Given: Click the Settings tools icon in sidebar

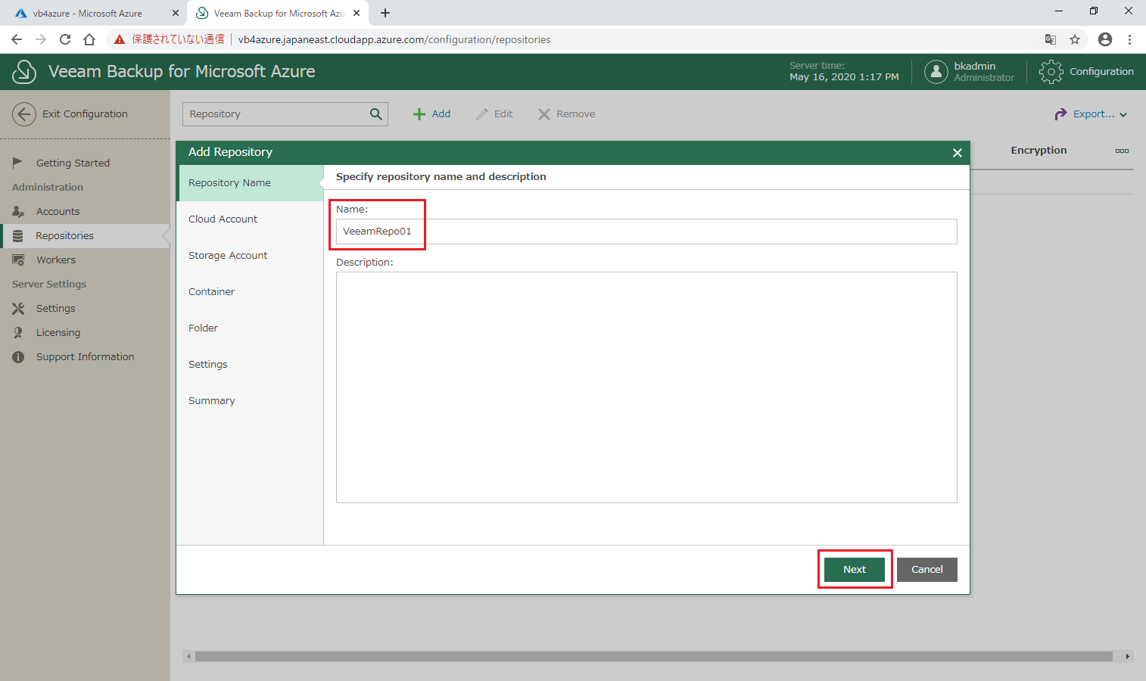Looking at the screenshot, I should point(18,308).
